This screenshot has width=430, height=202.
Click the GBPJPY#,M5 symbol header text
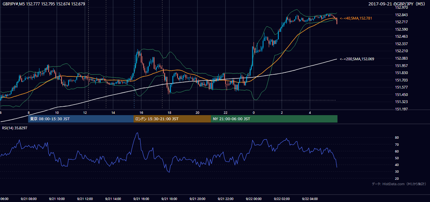tap(44, 4)
